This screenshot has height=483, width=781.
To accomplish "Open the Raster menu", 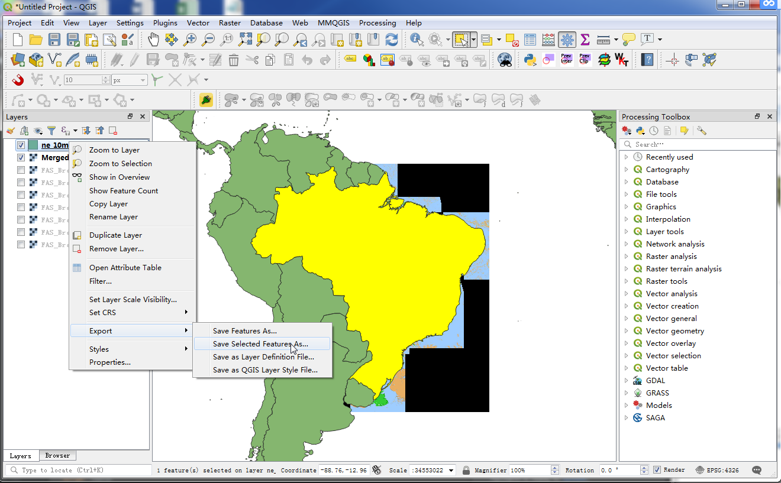I will (x=230, y=23).
